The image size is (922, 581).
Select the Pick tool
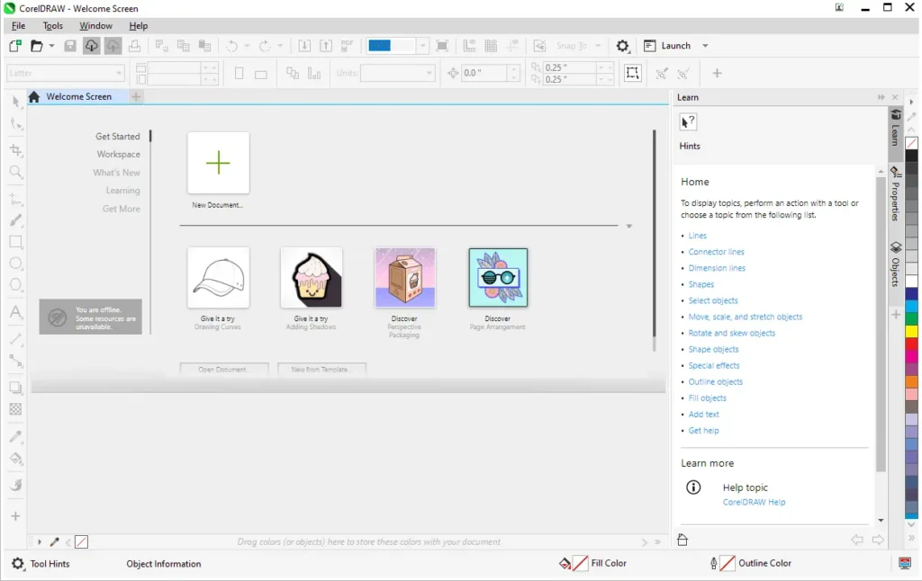point(15,101)
